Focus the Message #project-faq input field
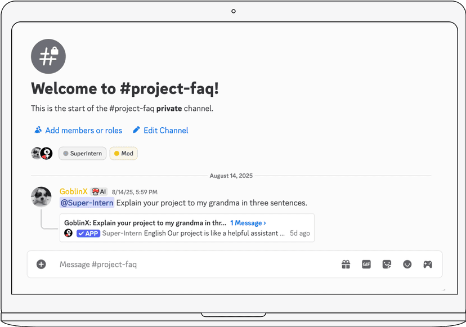 click(x=191, y=265)
